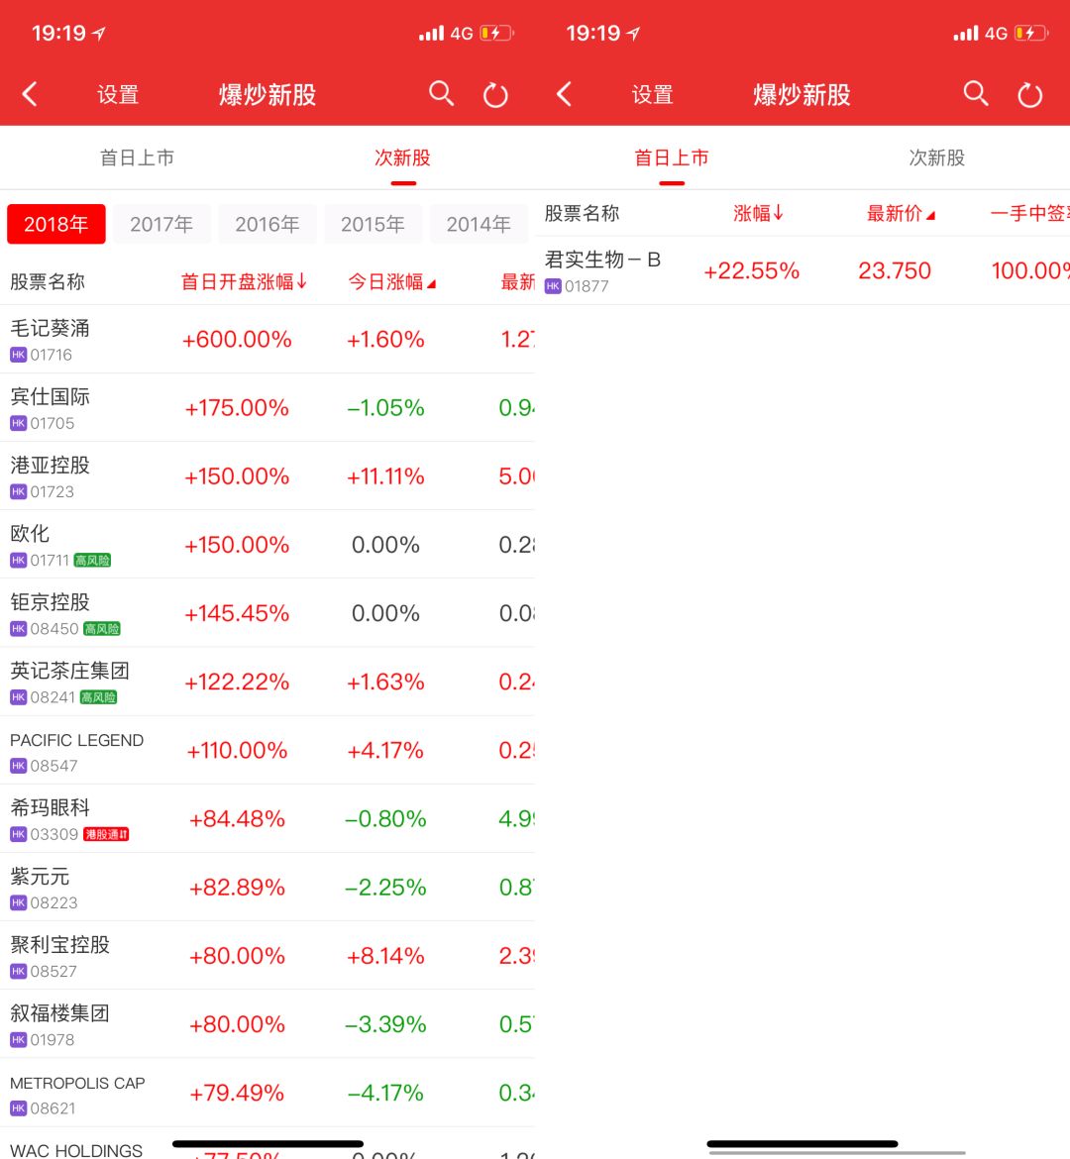Switch to the gray 首日上市 tab on the left screen

click(137, 158)
